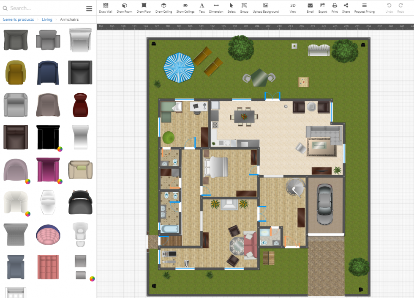The height and width of the screenshot is (298, 414).
Task: Email the current project
Action: click(310, 8)
